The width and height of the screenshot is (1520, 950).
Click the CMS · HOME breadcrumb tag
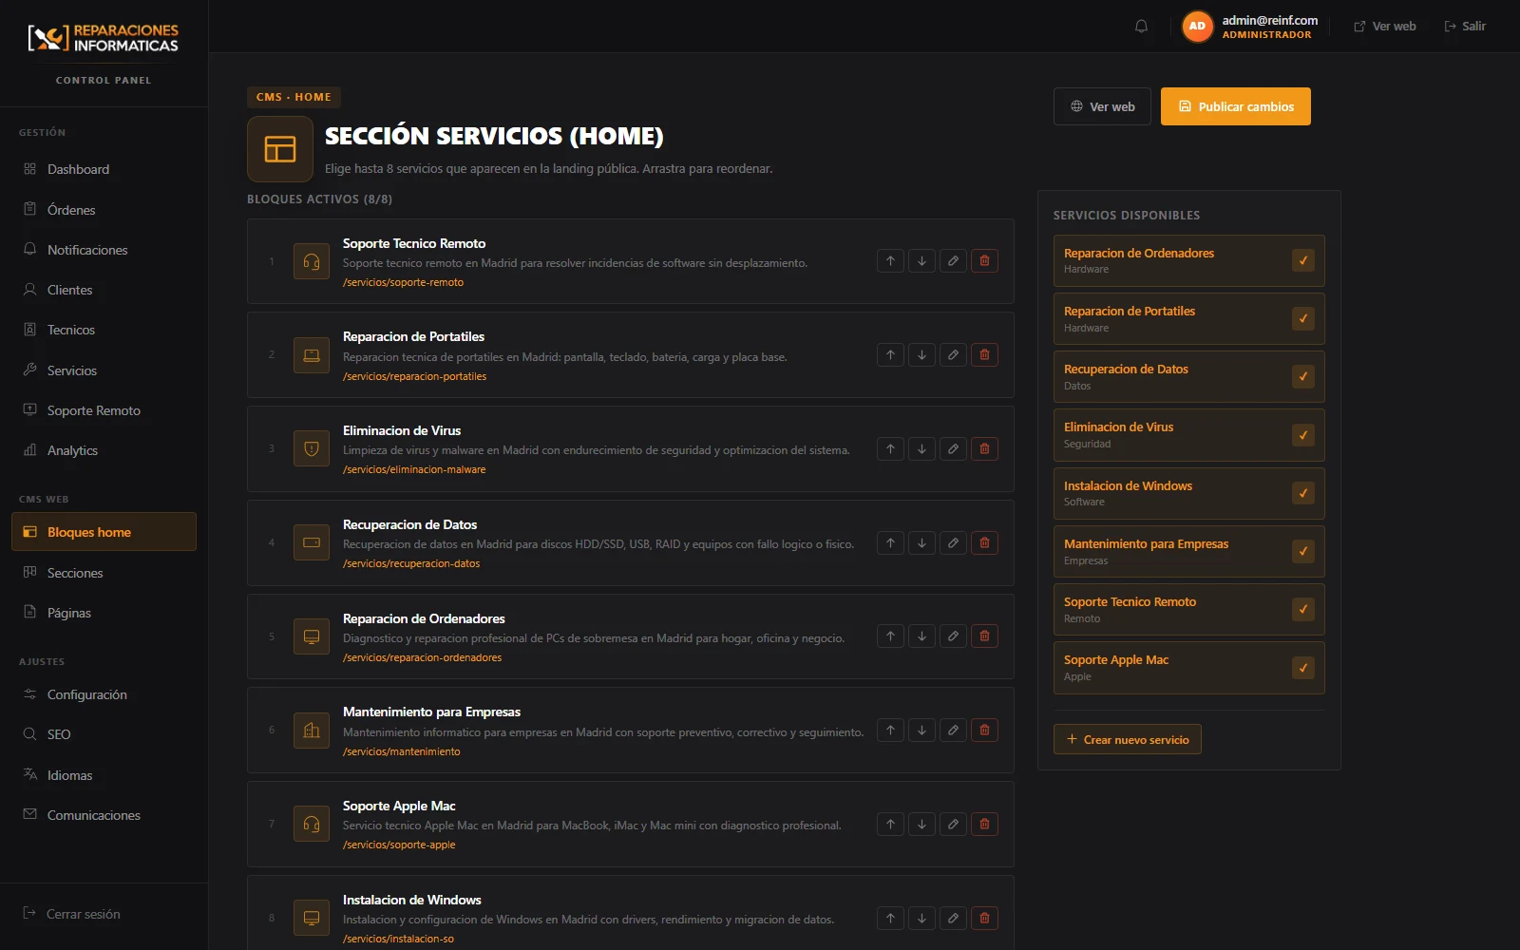pyautogui.click(x=294, y=97)
